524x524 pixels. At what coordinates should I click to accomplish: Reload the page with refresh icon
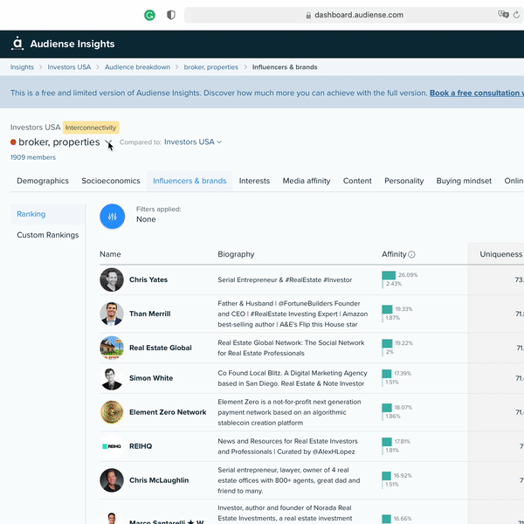(x=516, y=15)
